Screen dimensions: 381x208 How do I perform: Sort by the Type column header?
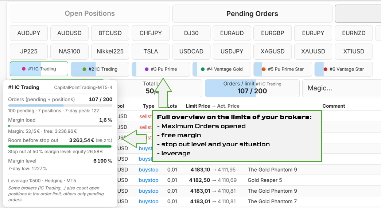[148, 106]
